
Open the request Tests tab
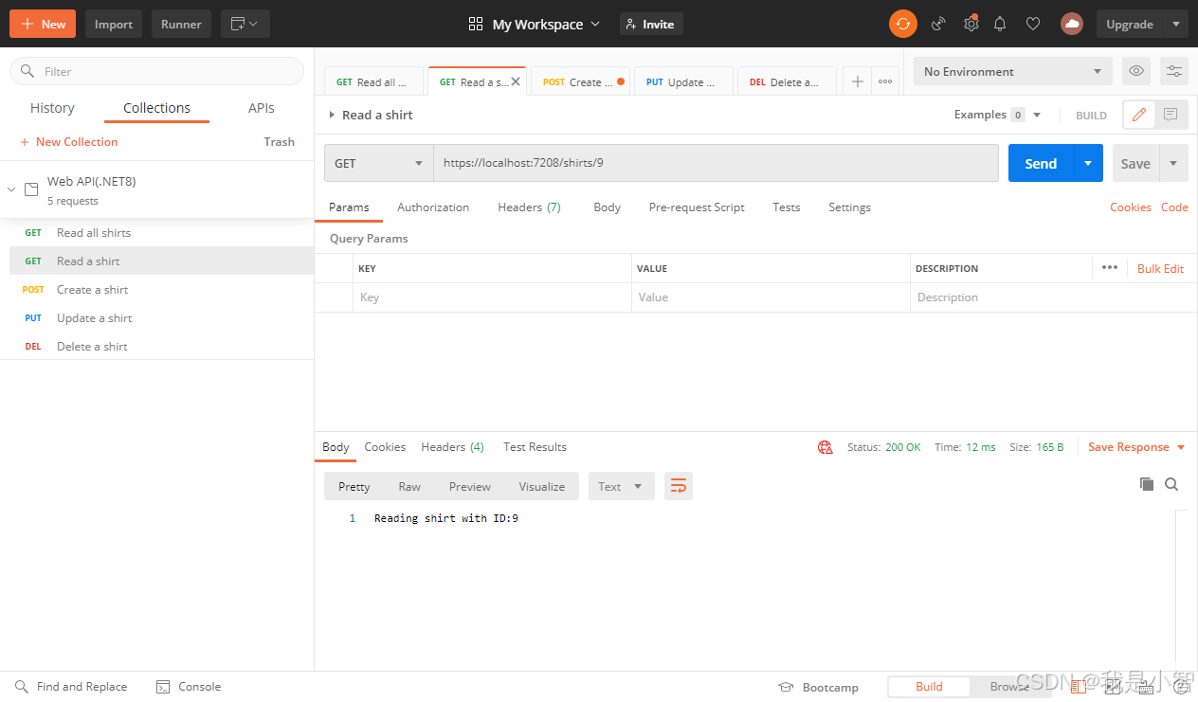(x=786, y=207)
